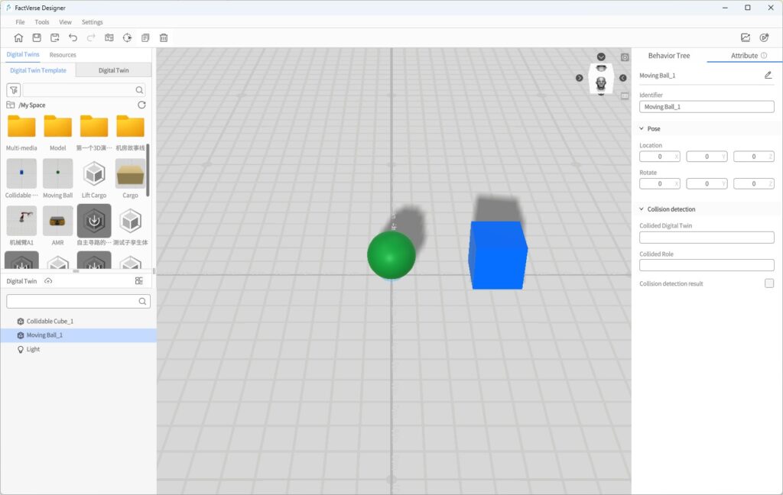Collapse the Collision detection section

tap(642, 209)
